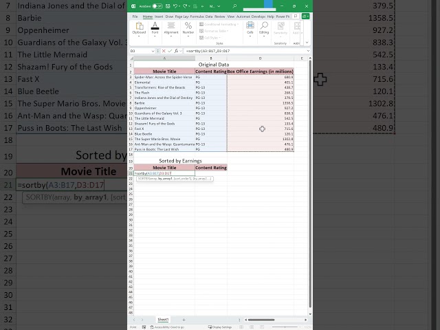440x330 pixels.
Task: Collapse the ribbon with the chevron
Action: [x=307, y=43]
